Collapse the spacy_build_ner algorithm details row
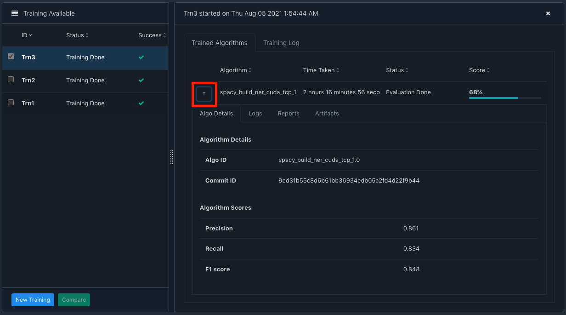 click(x=204, y=92)
